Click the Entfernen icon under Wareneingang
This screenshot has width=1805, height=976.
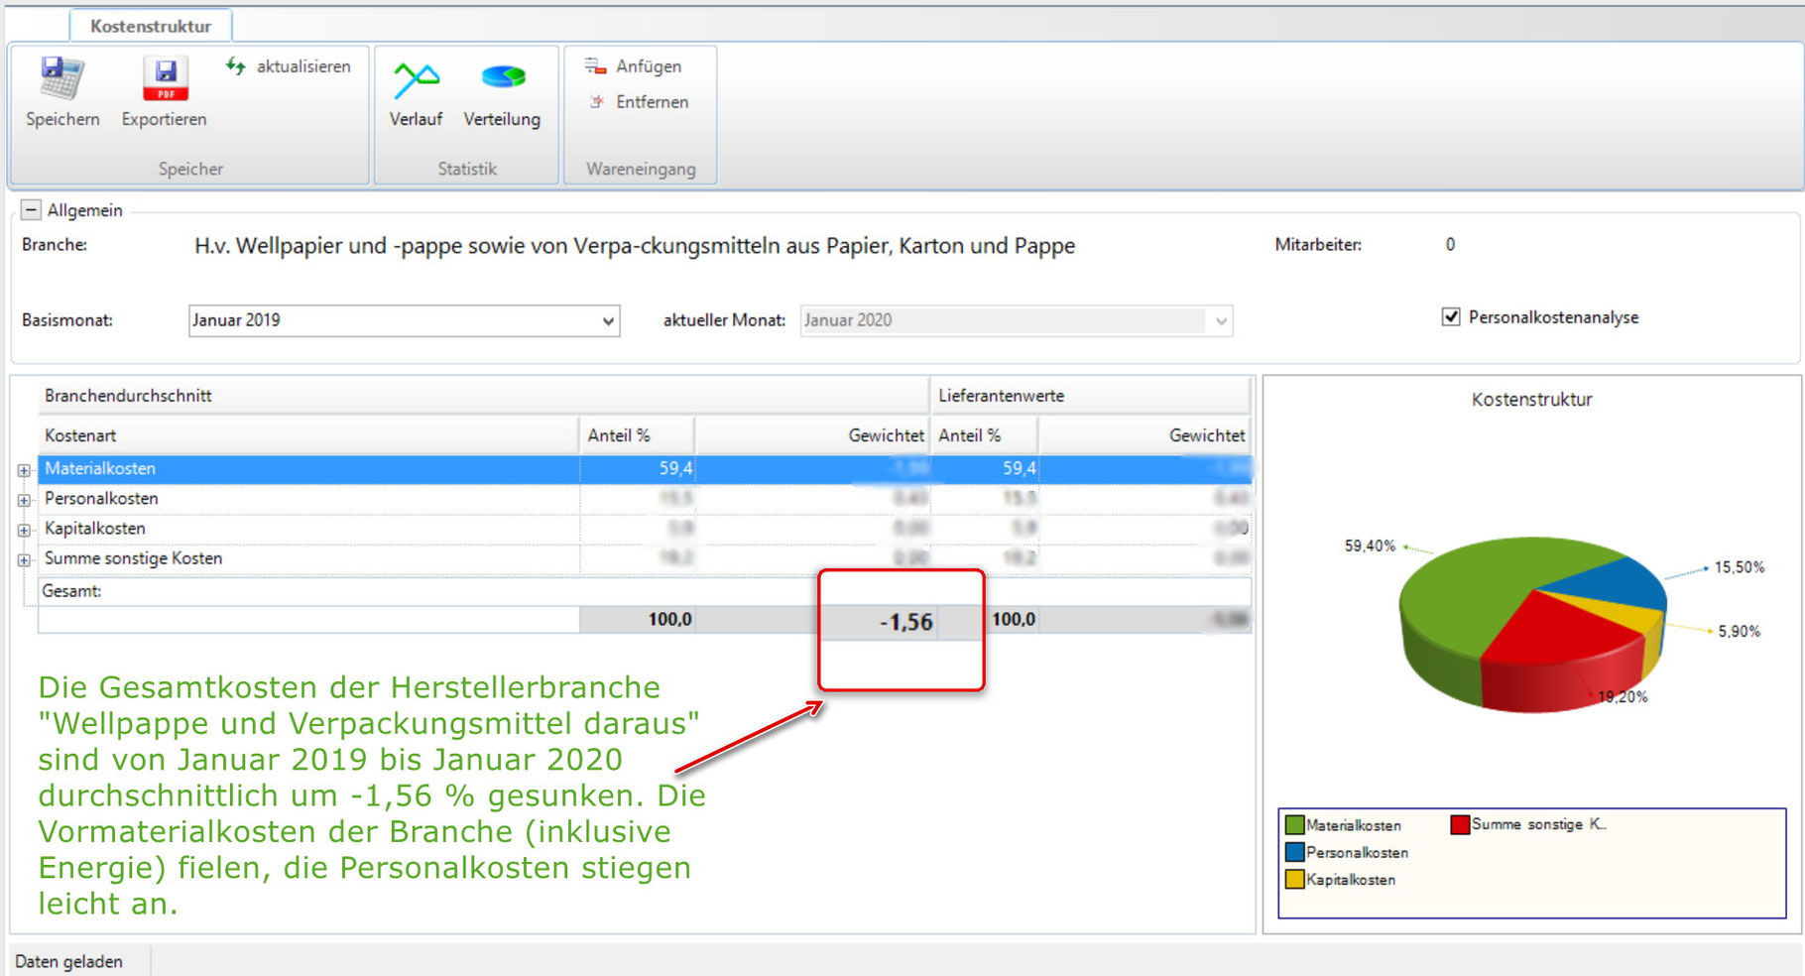tap(597, 100)
